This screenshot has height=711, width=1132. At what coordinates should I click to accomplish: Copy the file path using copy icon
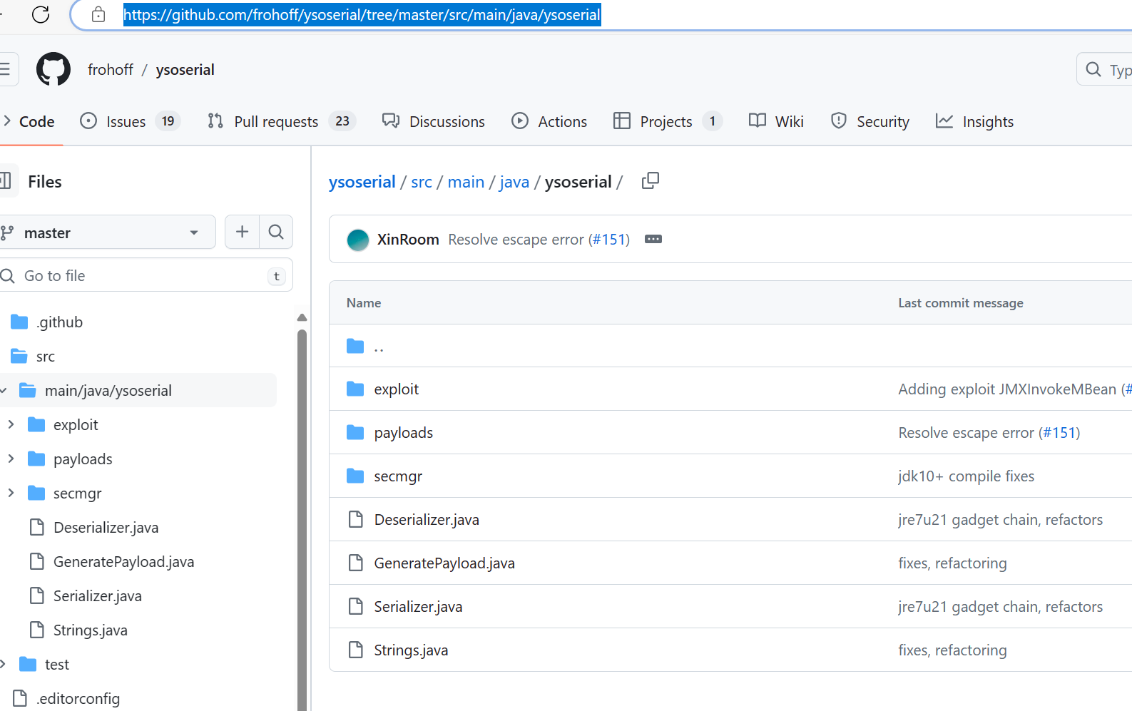650,181
